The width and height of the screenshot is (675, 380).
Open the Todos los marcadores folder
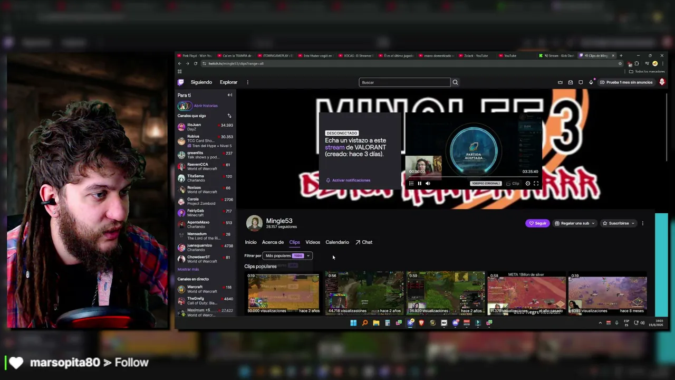pos(647,71)
